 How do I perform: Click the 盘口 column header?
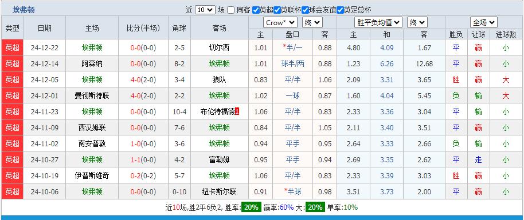click(x=293, y=34)
